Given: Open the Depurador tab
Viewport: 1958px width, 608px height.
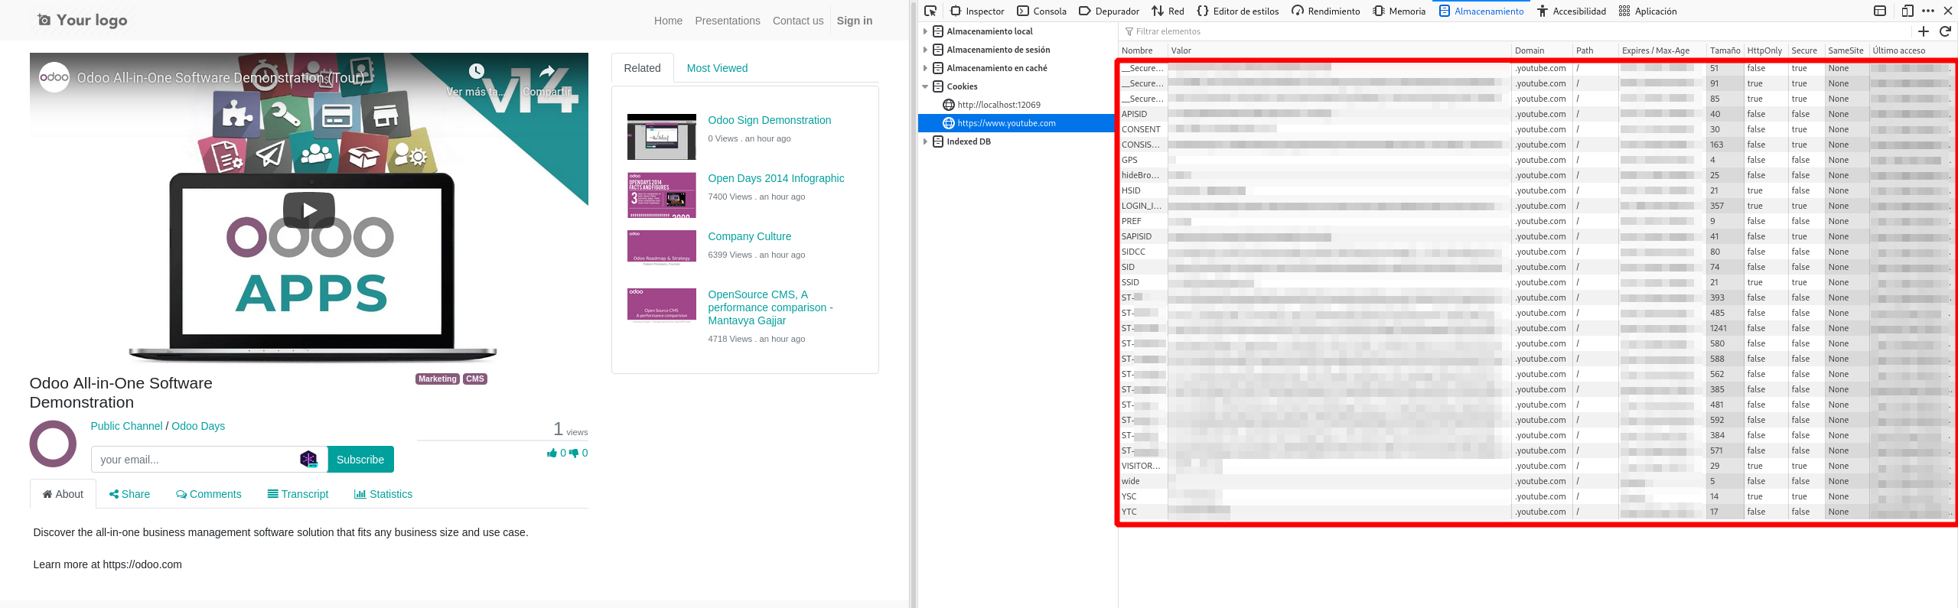Looking at the screenshot, I should [1109, 11].
